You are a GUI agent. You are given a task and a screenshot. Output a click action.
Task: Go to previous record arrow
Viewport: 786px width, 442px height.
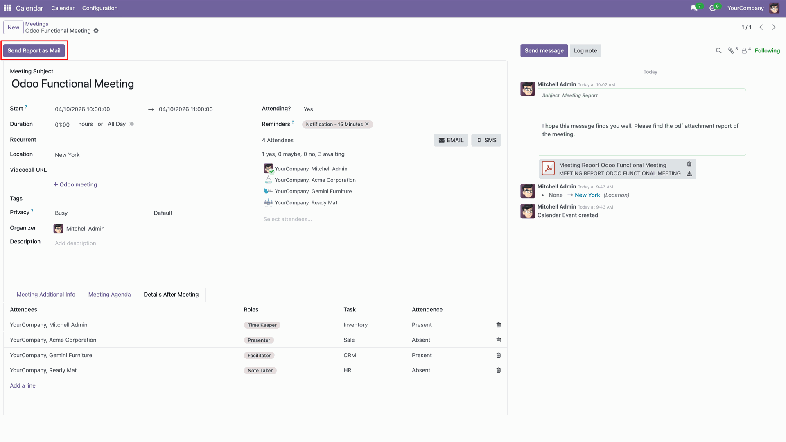[761, 27]
